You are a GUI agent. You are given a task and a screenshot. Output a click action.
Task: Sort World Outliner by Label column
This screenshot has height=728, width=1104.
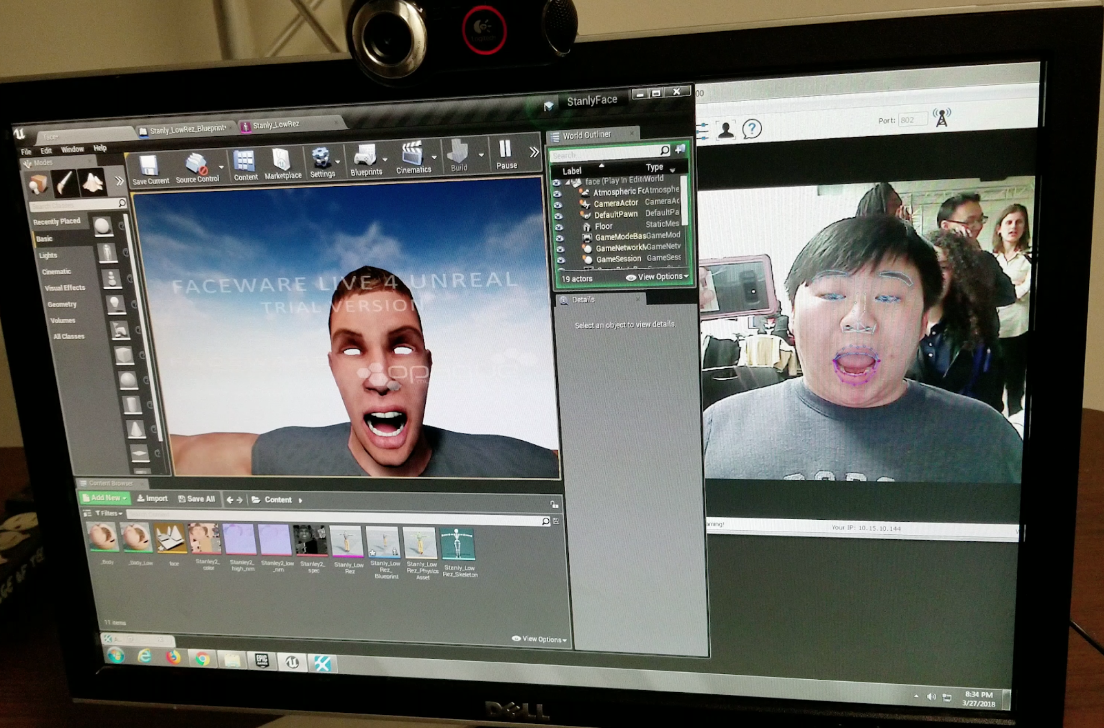tap(572, 171)
